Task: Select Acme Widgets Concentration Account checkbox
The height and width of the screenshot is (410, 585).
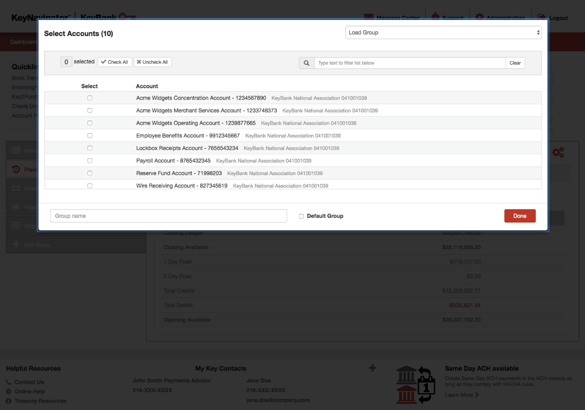Action: (90, 98)
